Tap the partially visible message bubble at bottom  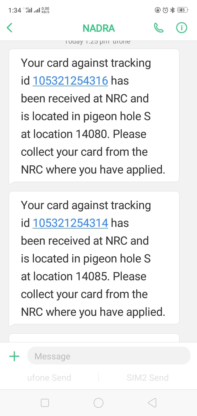pyautogui.click(x=94, y=338)
